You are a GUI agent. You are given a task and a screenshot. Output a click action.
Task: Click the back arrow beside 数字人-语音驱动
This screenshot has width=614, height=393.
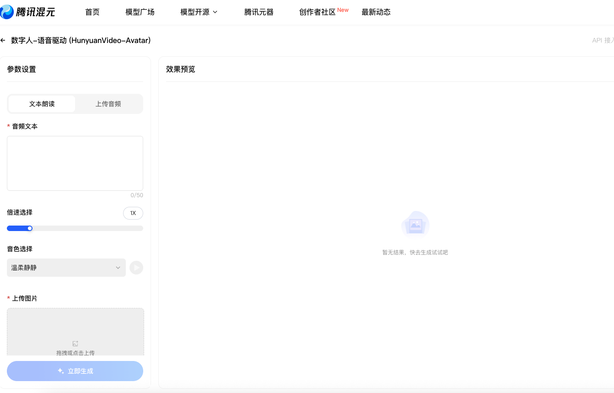(3, 40)
